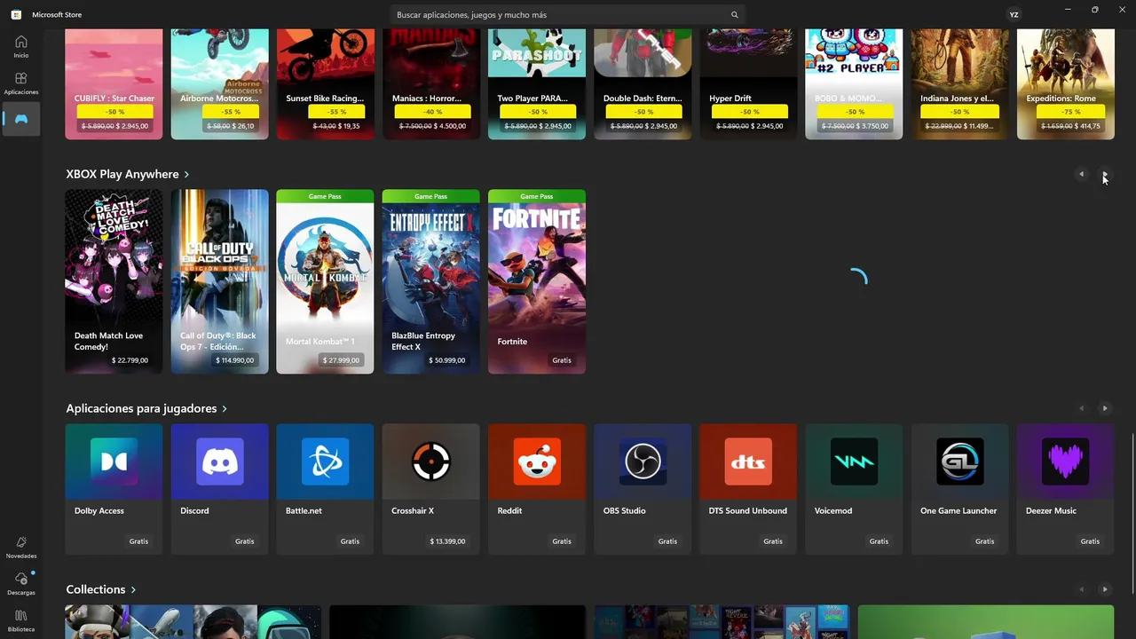
Task: Show previous Collections items
Action: tap(1081, 589)
